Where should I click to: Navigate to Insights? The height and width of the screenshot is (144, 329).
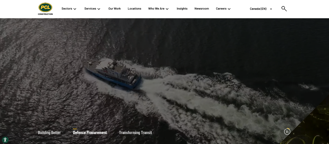[182, 9]
